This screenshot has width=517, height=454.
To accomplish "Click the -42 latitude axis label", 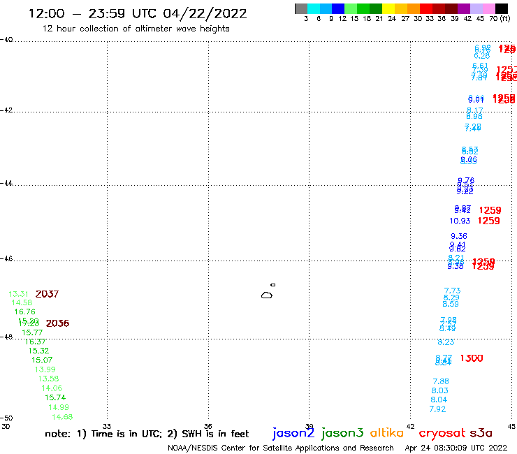I will [6, 110].
